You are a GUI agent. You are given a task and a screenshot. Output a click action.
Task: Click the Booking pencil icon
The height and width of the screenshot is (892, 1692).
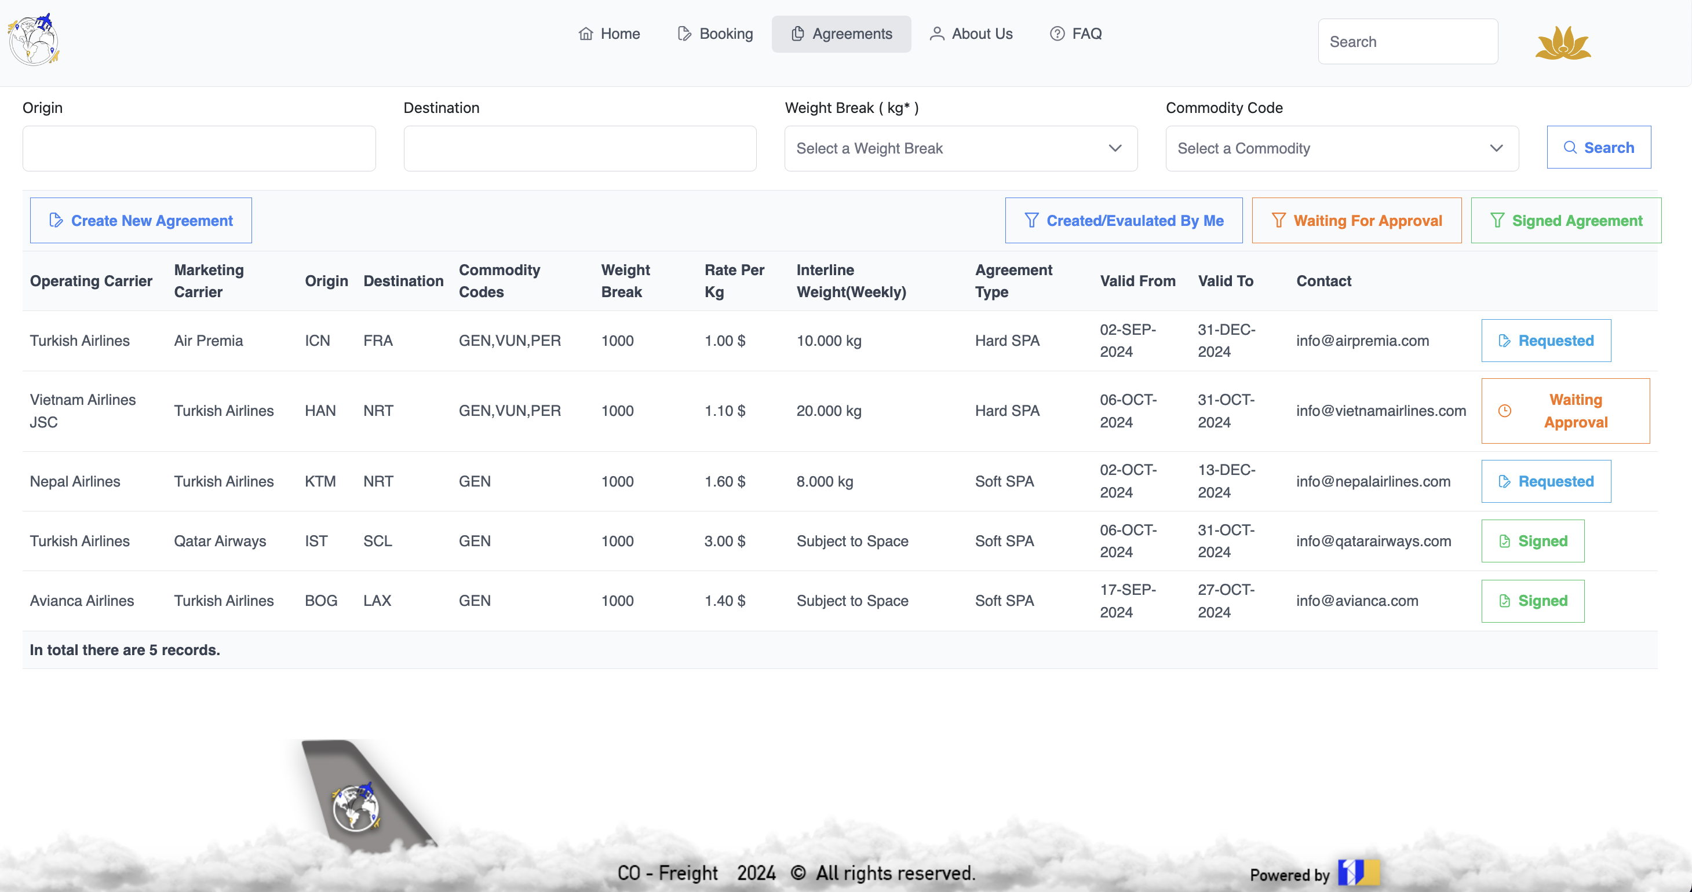684,34
